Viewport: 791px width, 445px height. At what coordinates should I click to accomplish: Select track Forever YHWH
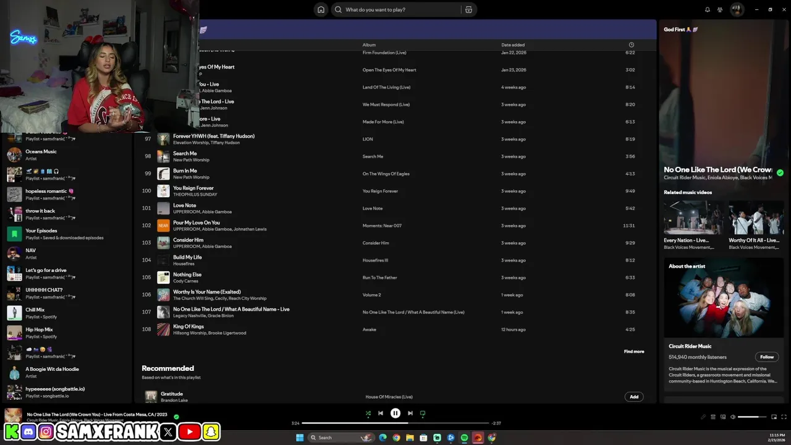pyautogui.click(x=395, y=139)
